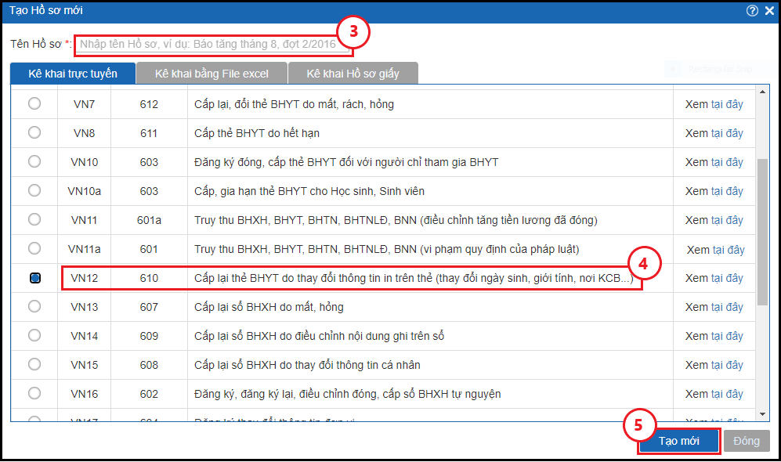Select the VN11a radio button
Screen dimensions: 781x462
(x=34, y=248)
